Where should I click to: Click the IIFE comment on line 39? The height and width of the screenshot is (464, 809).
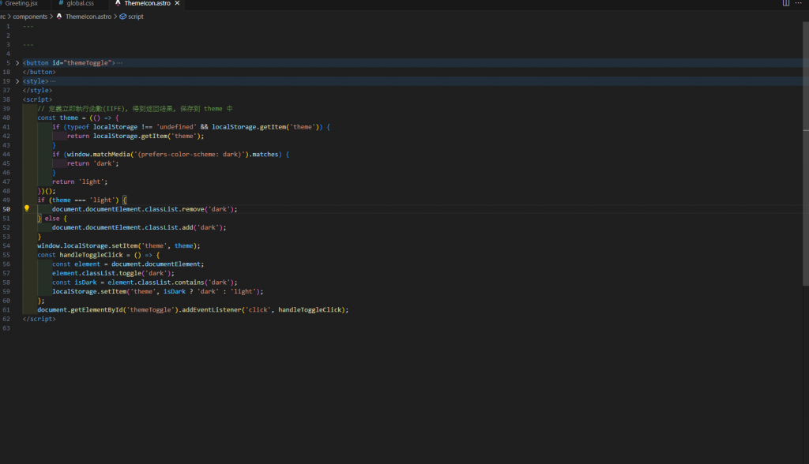click(135, 109)
